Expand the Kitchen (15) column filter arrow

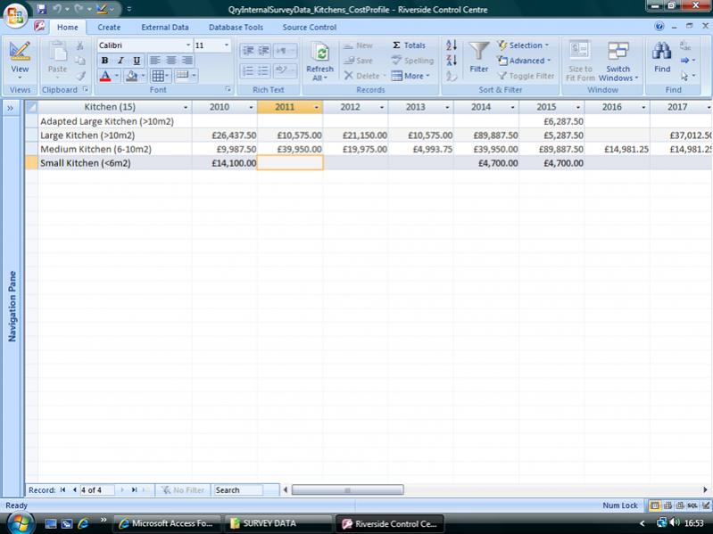click(x=186, y=107)
